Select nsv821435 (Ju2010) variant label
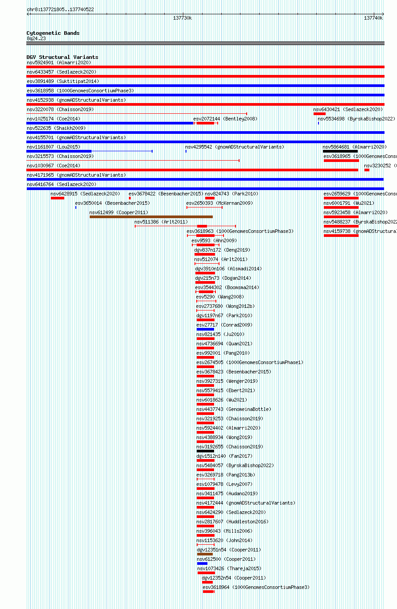 tap(220, 334)
